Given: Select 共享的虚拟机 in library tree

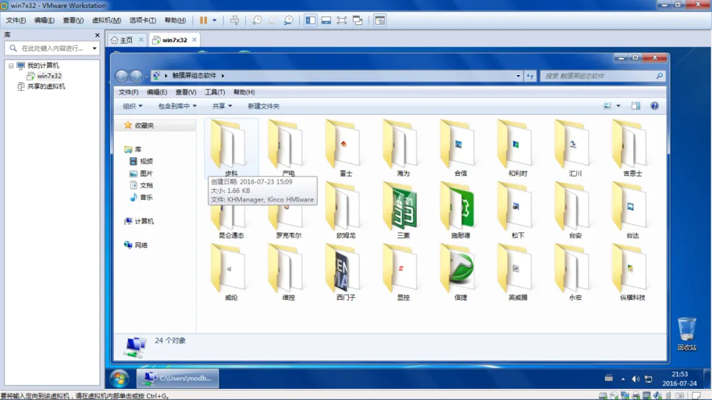Looking at the screenshot, I should [42, 86].
